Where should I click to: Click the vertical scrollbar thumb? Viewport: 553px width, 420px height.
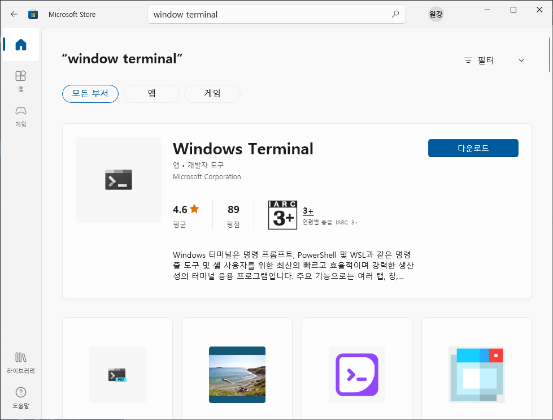[549, 54]
